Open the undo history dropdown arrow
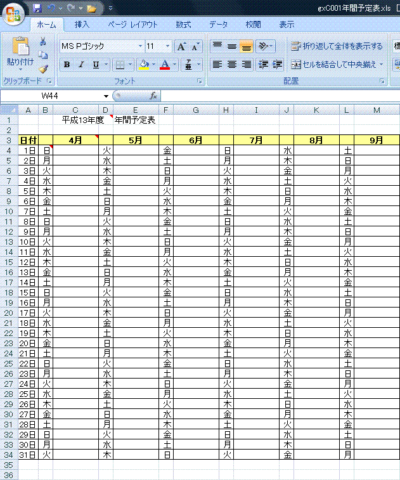 click(60, 8)
